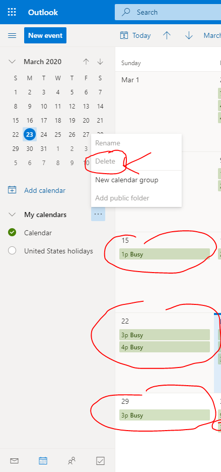Open People from the bottom navigation
The image size is (221, 472).
[x=72, y=460]
